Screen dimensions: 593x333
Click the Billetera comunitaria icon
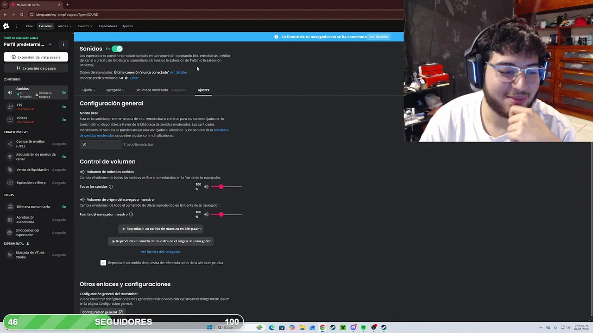click(x=10, y=207)
